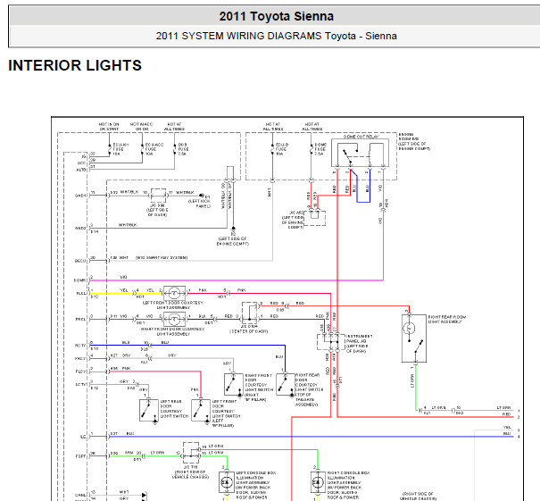This screenshot has height=501, width=540.
Task: Select "2011 SYSTEM WIRING DIAGRAMS Toyota - Sienna" subtitle
Action: point(276,36)
